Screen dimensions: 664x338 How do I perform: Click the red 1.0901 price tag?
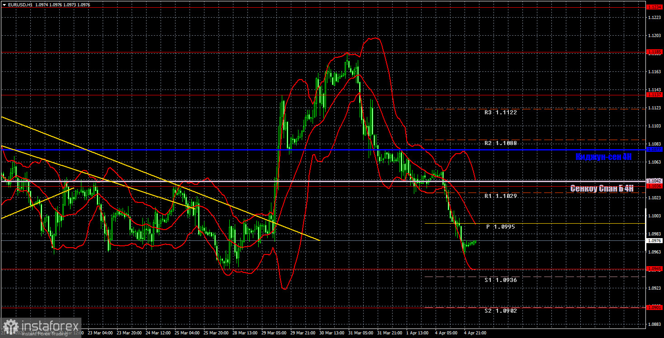(655, 308)
